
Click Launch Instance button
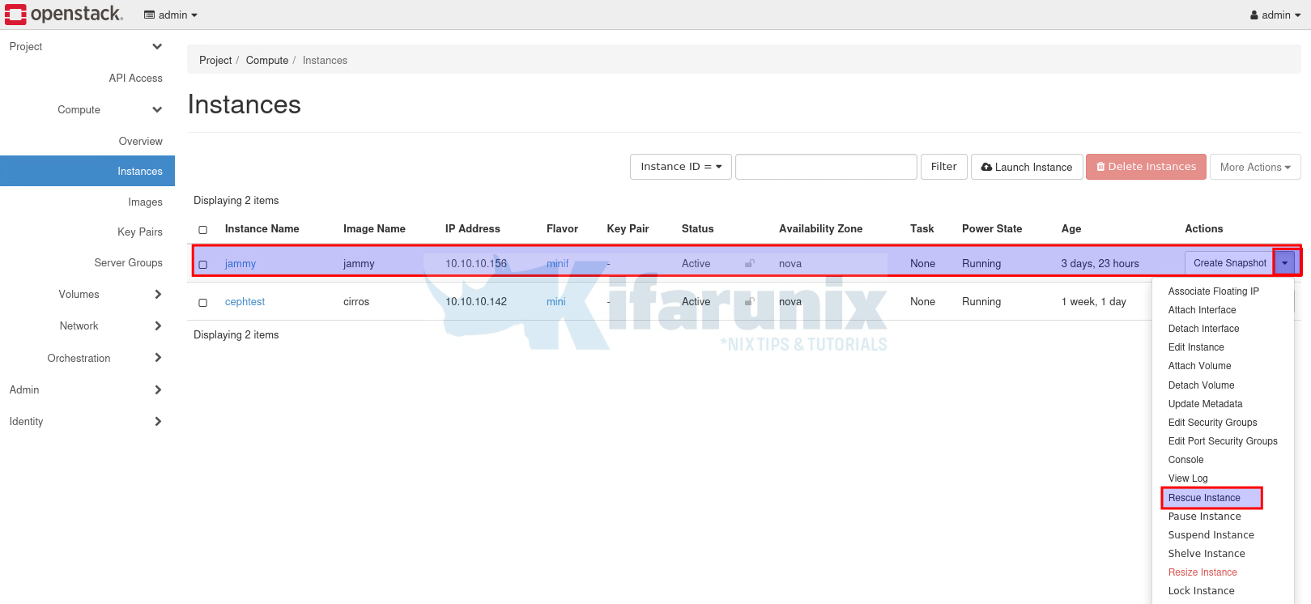pyautogui.click(x=1027, y=167)
